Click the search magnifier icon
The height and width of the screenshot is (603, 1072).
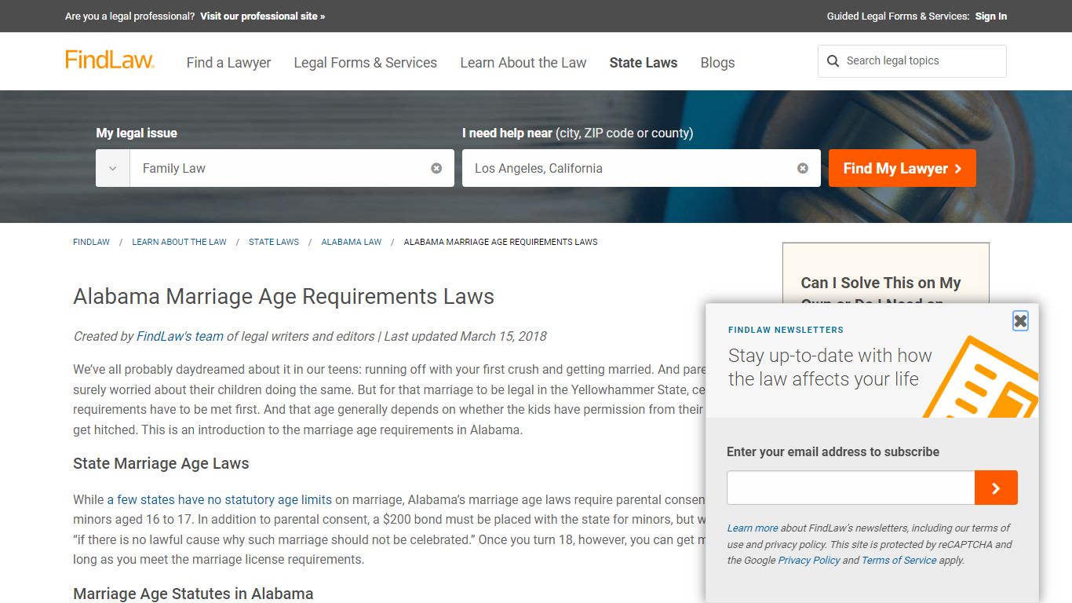(x=833, y=61)
